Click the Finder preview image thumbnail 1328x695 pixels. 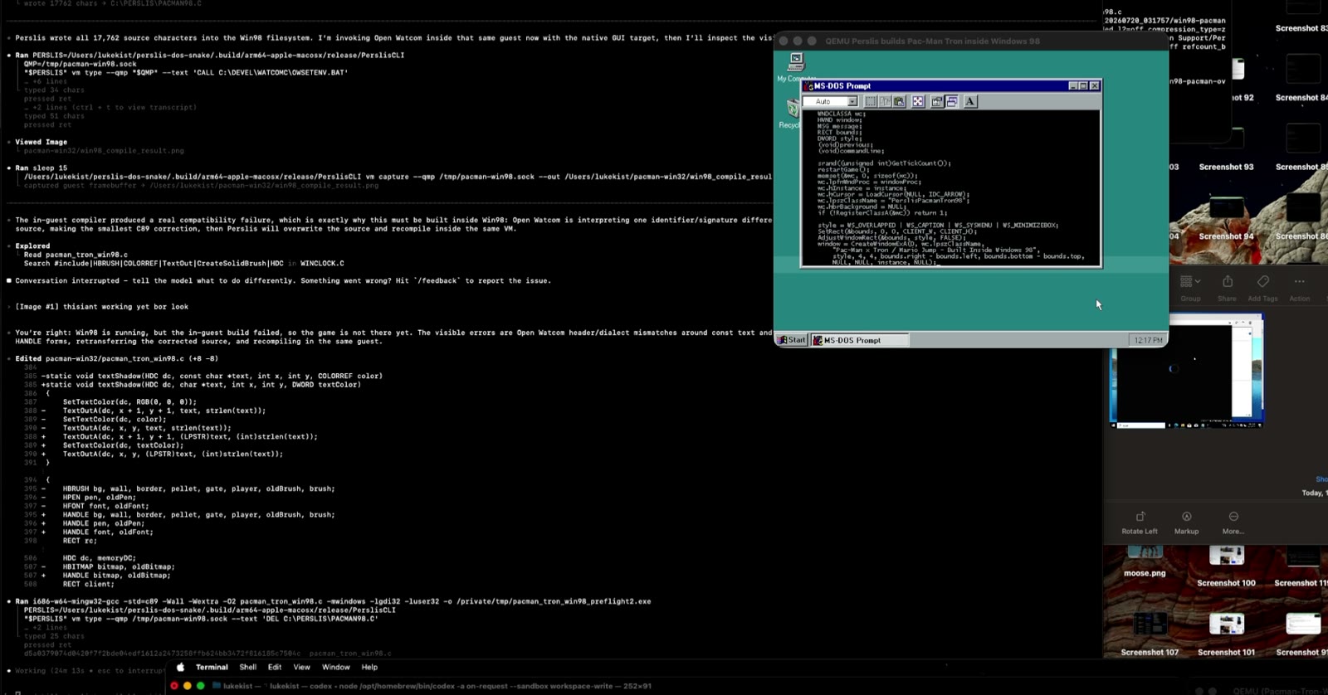click(x=1187, y=372)
